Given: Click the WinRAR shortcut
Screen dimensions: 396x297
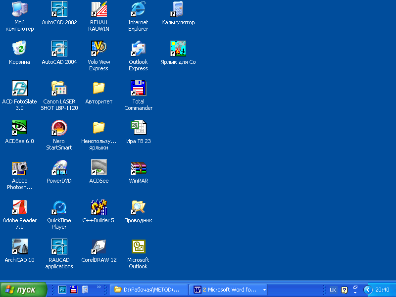Looking at the screenshot, I should click(138, 167).
